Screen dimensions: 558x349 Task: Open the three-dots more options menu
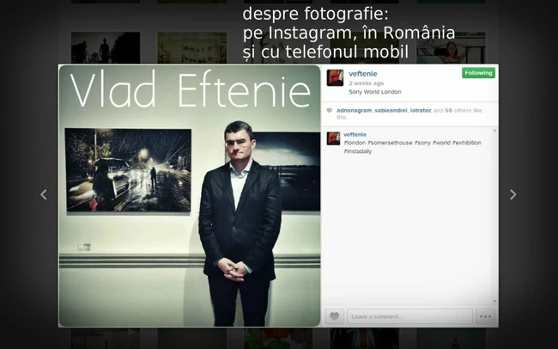pyautogui.click(x=485, y=316)
